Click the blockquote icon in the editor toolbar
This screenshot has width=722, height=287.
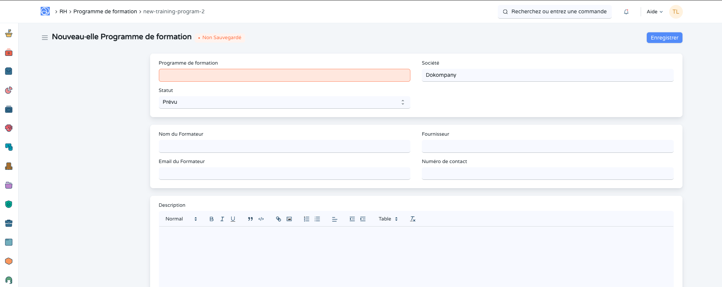pos(250,219)
